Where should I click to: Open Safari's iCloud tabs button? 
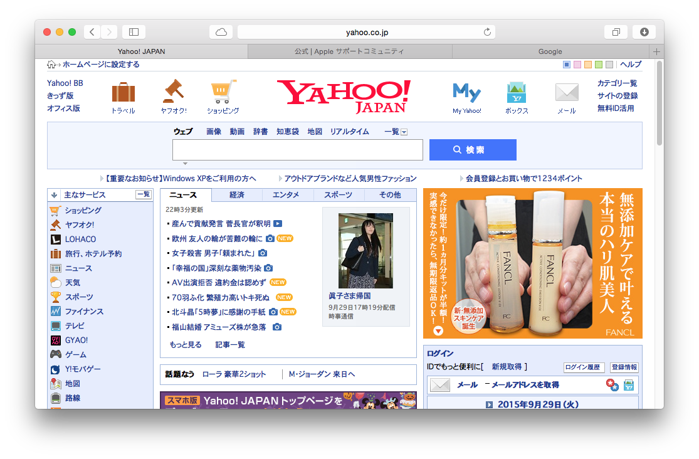click(221, 32)
